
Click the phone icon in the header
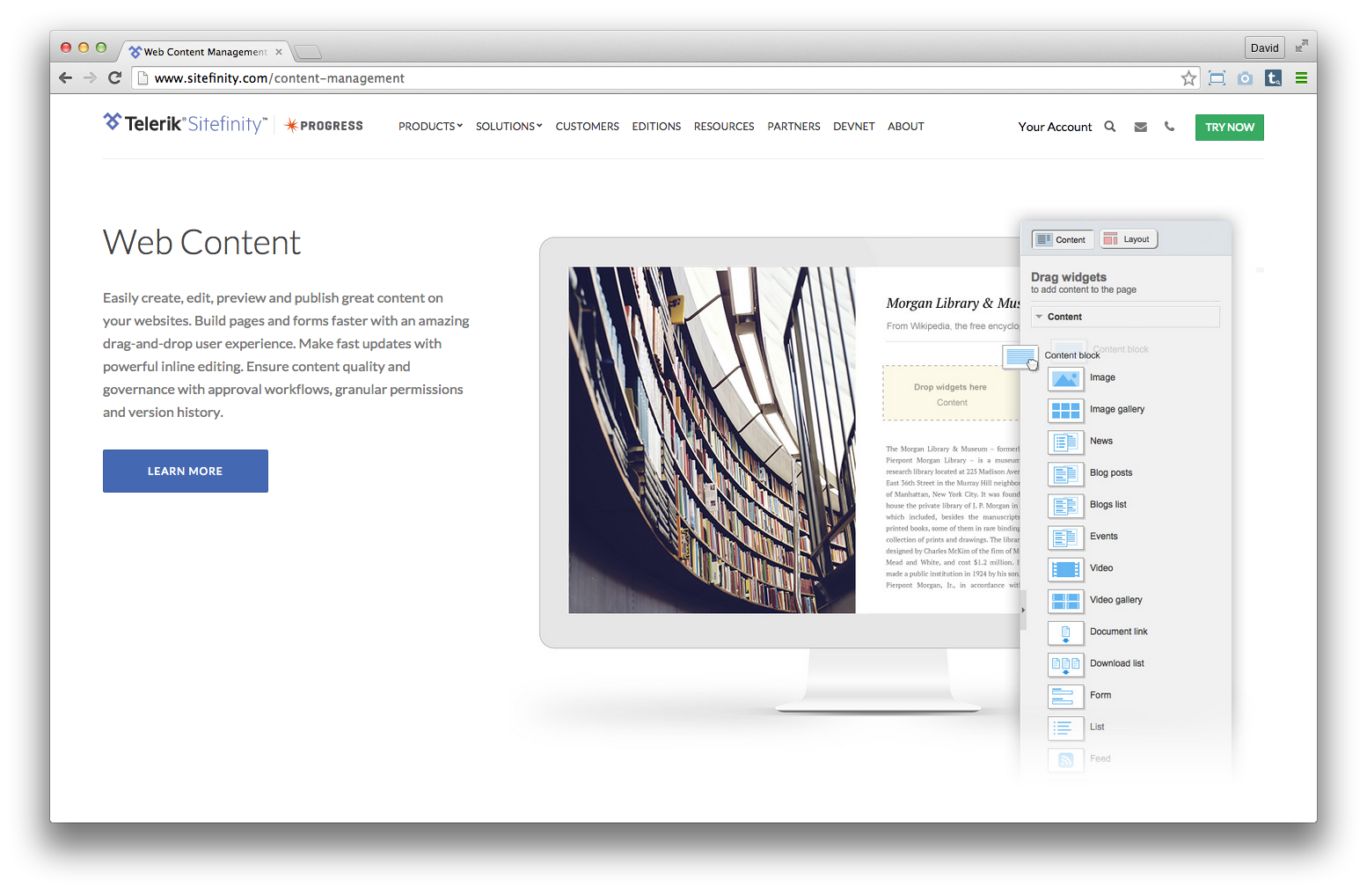click(1169, 127)
